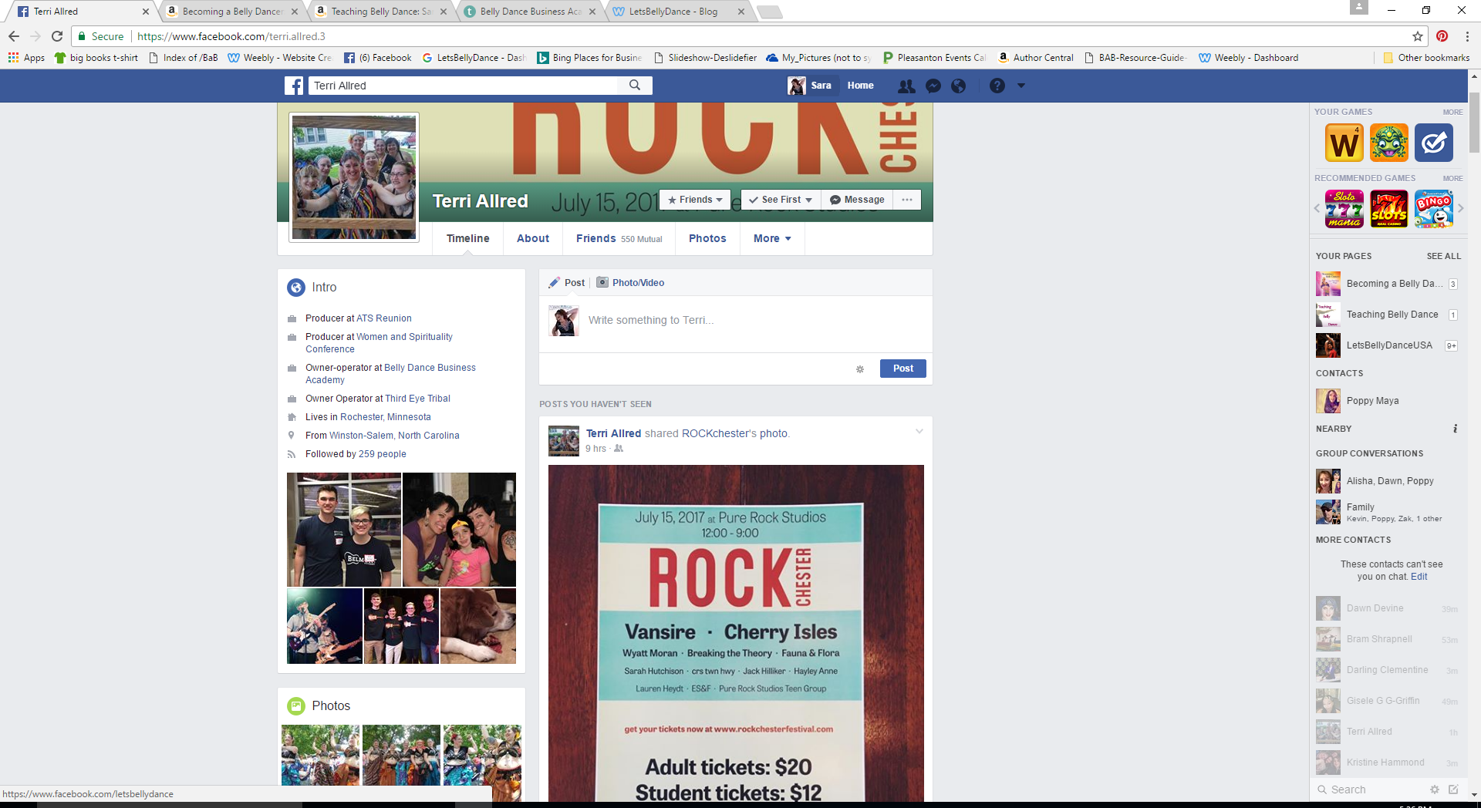Open options chevron on Terri's shared post
The image size is (1481, 808).
coord(919,432)
